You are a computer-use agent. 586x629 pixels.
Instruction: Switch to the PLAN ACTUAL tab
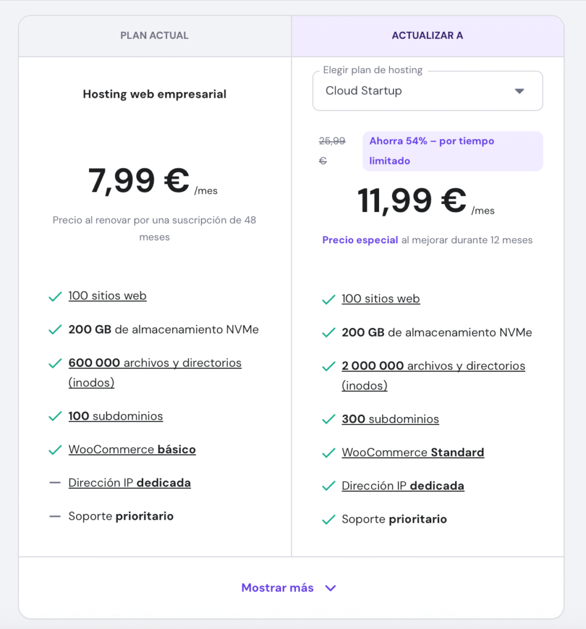coord(154,35)
